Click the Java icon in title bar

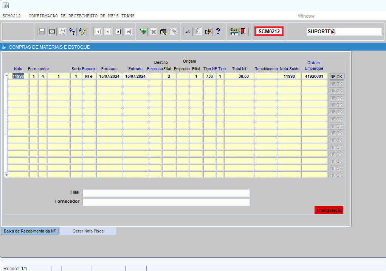(x=5, y=5)
